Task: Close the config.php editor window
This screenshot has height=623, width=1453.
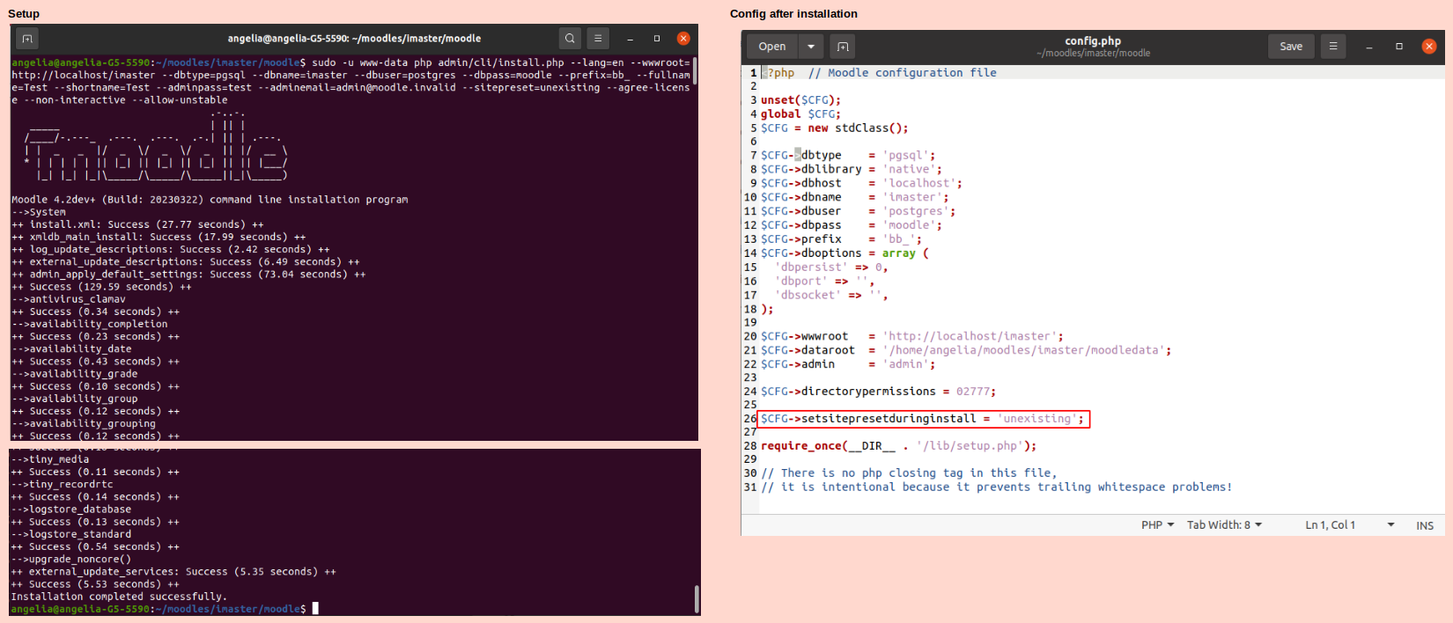Action: [1429, 47]
